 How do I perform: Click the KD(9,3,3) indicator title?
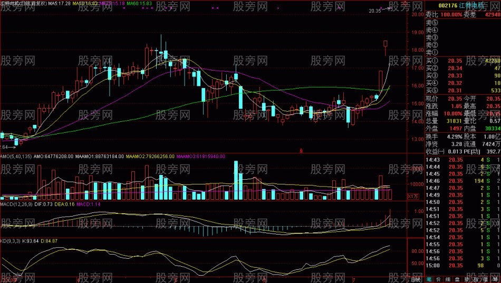tap(10, 241)
